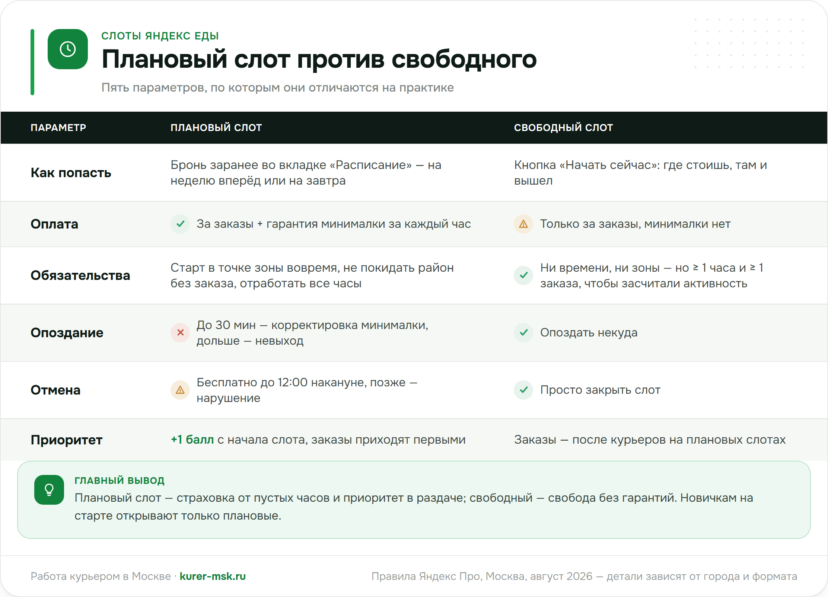Click the footer text 'Работа курьером в Москве'
Screen dimensions: 828x597
click(x=101, y=576)
